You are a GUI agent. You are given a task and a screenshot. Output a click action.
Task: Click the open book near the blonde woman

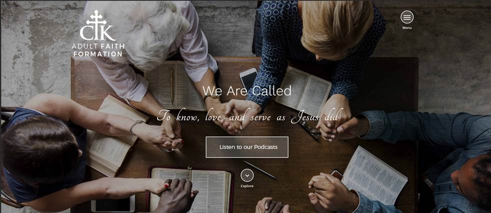[303, 87]
